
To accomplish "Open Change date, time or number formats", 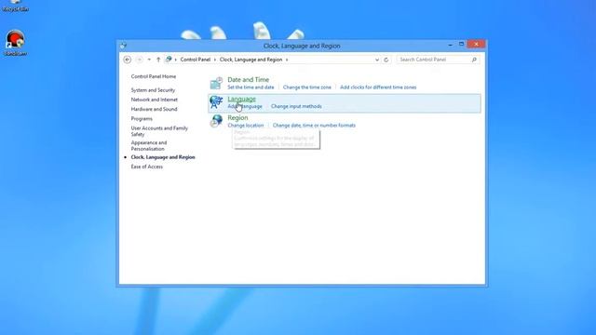I will pyautogui.click(x=314, y=126).
